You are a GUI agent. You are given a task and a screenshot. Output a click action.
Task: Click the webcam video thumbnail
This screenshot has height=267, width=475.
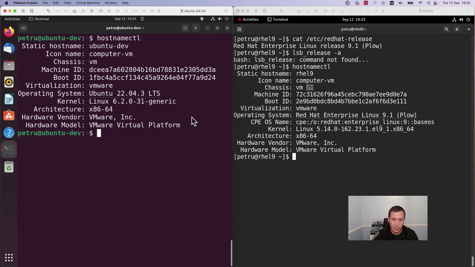(388, 218)
